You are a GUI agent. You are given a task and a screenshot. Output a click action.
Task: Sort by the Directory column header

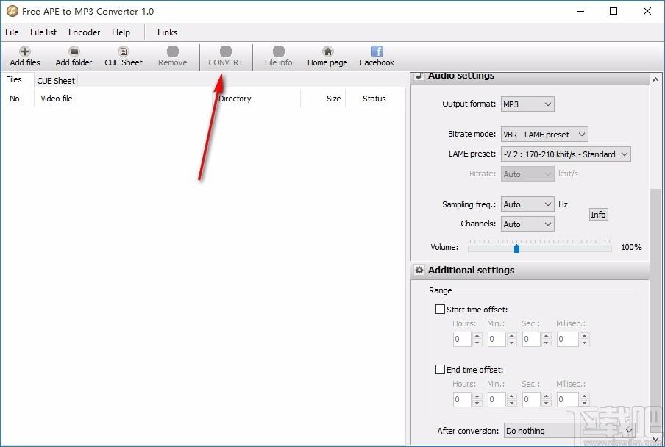[257, 99]
